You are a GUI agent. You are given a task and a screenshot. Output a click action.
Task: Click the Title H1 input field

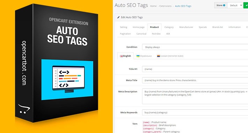195,69
